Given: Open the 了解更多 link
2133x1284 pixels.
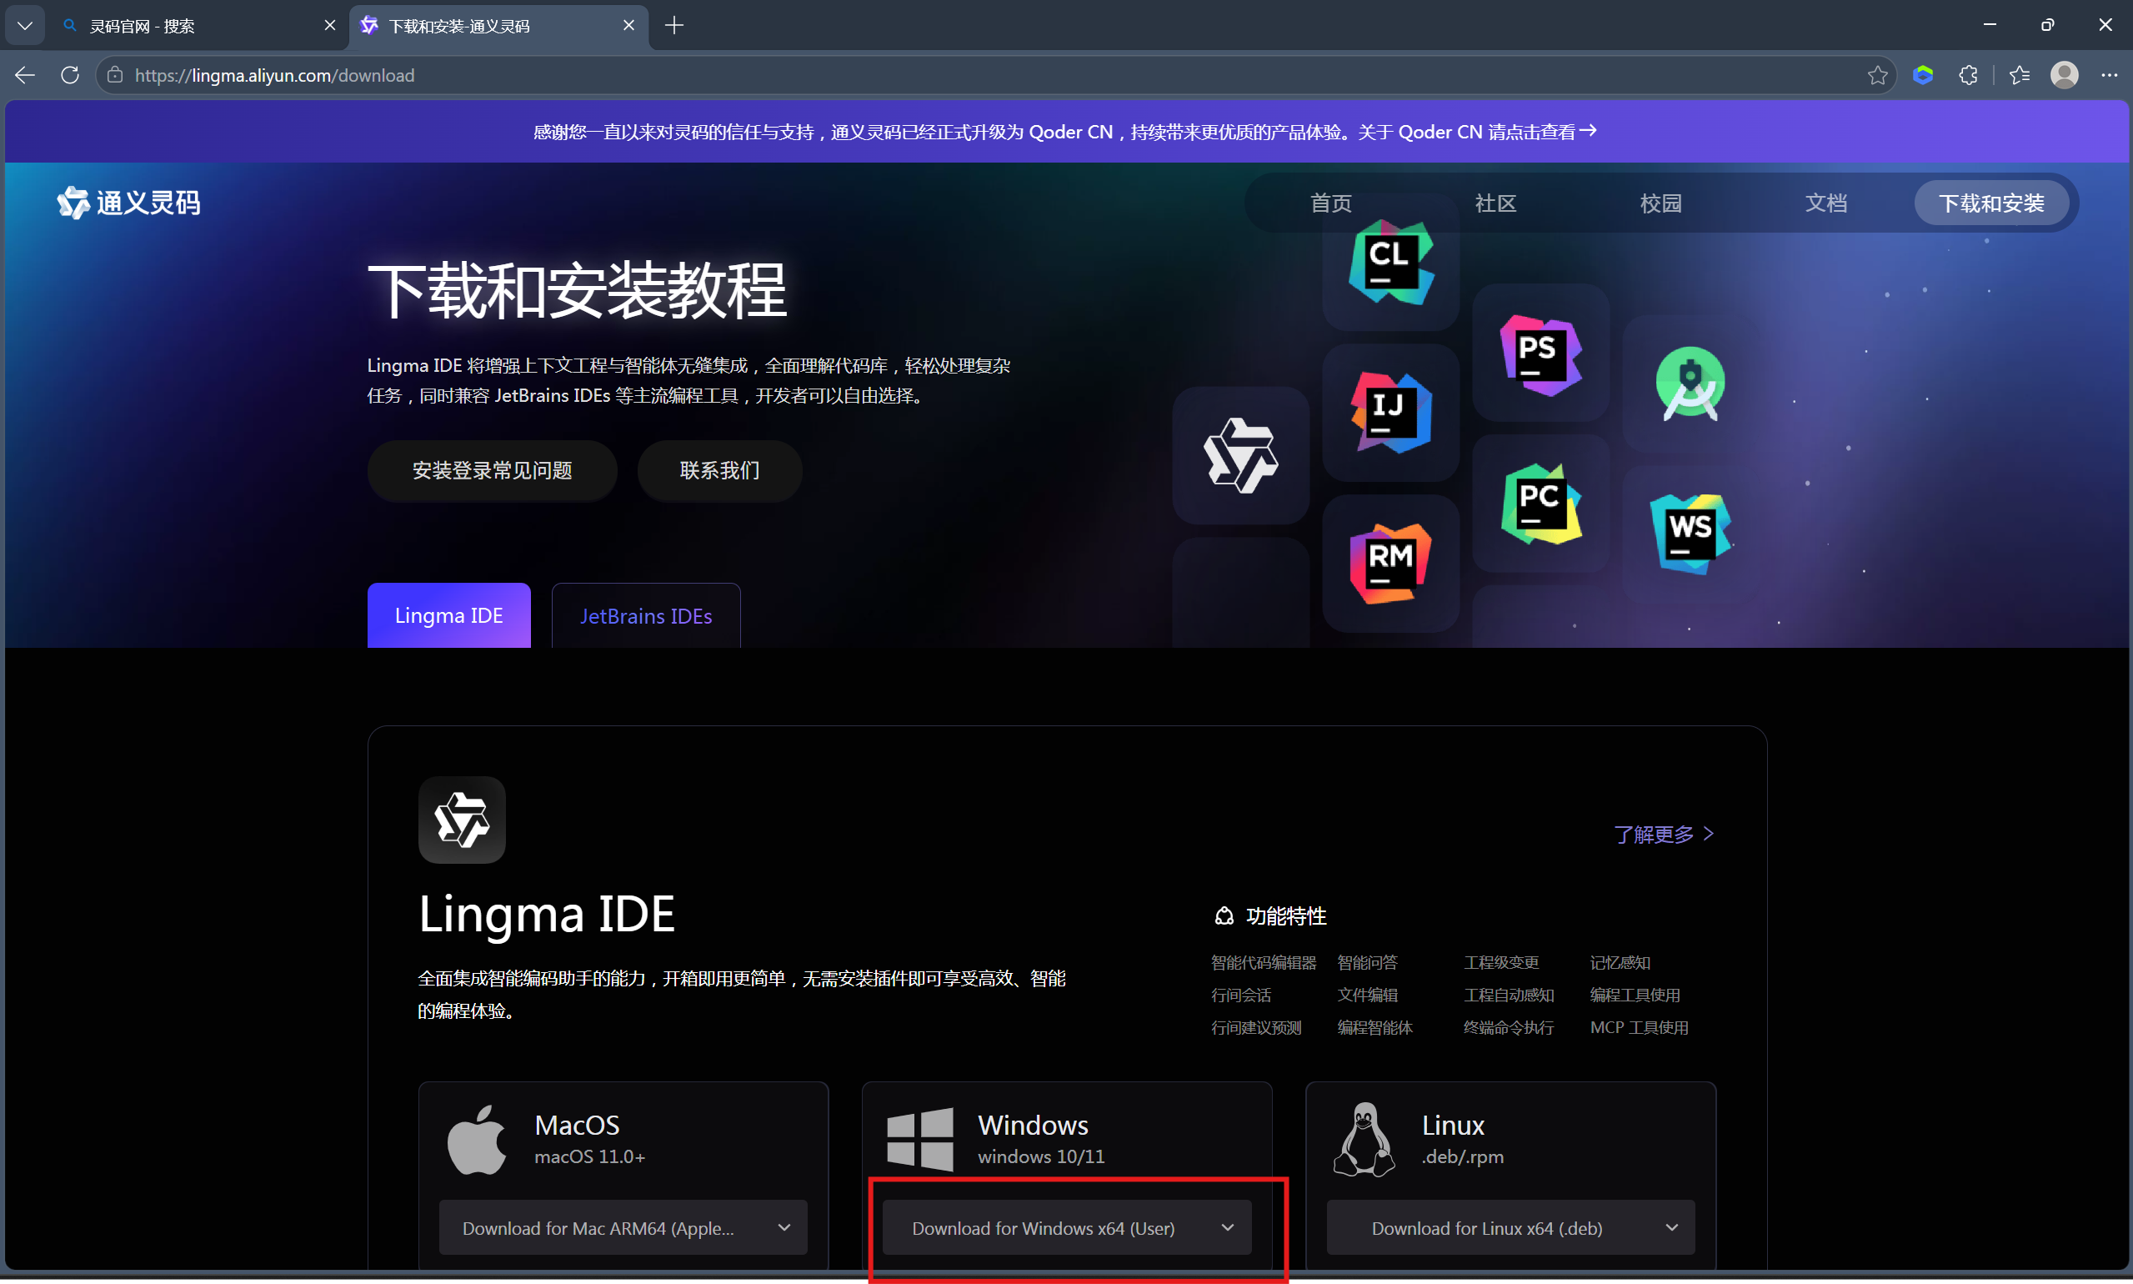Looking at the screenshot, I should pos(1665,834).
